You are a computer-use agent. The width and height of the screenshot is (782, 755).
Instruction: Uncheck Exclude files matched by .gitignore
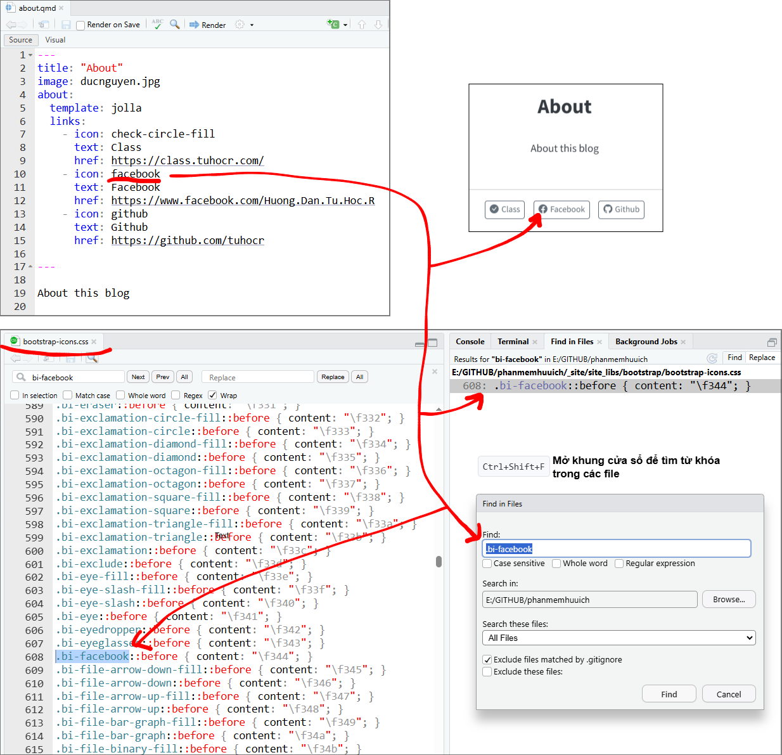[x=487, y=659]
